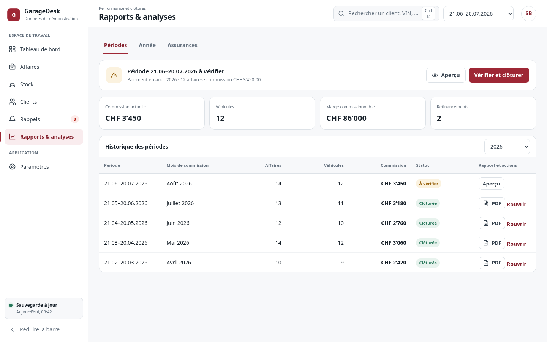Click the Rapports chart icon

(x=13, y=137)
